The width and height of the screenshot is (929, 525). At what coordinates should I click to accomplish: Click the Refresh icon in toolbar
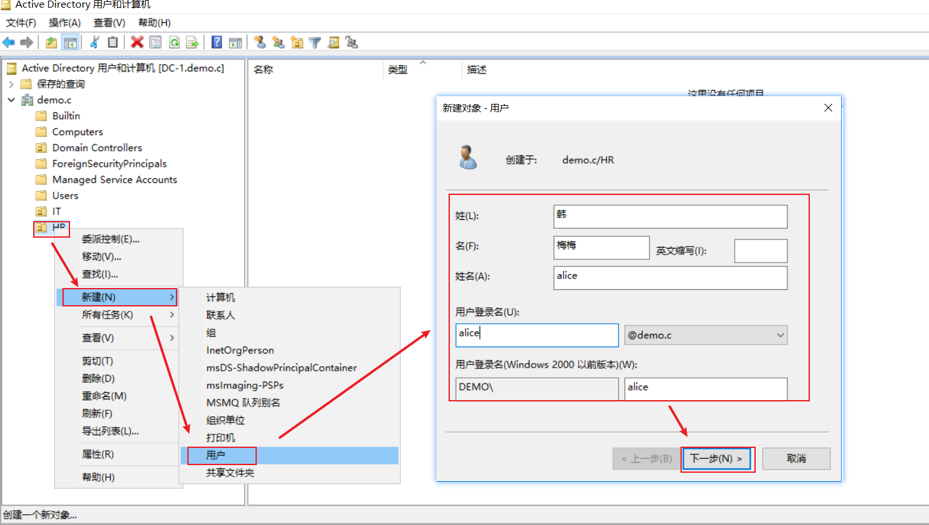click(174, 43)
